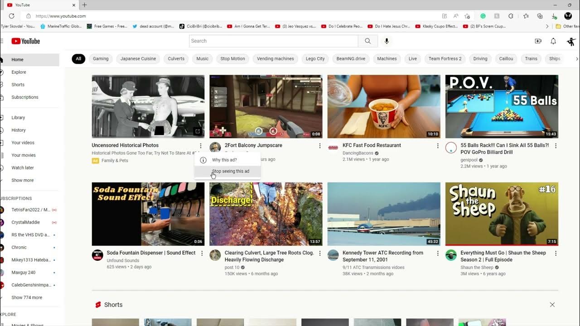Open options menu for Uncensored Historical Photos ad
This screenshot has width=580, height=326.
pos(200,146)
